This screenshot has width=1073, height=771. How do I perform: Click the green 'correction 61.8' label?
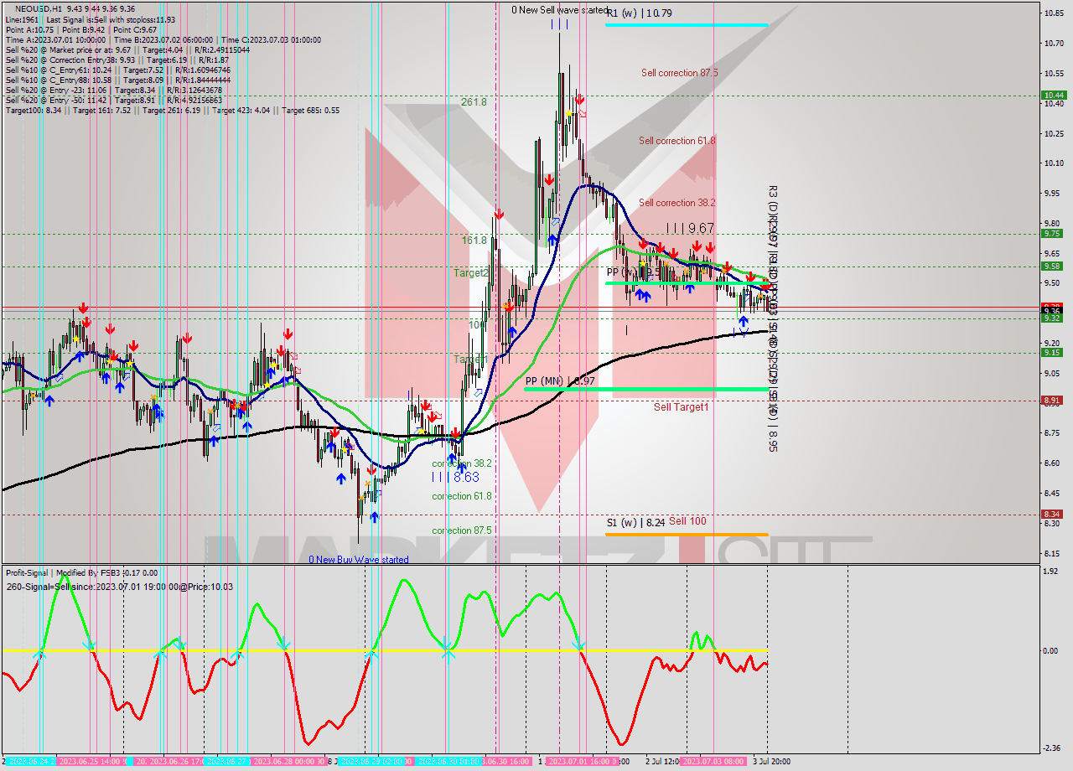(462, 496)
